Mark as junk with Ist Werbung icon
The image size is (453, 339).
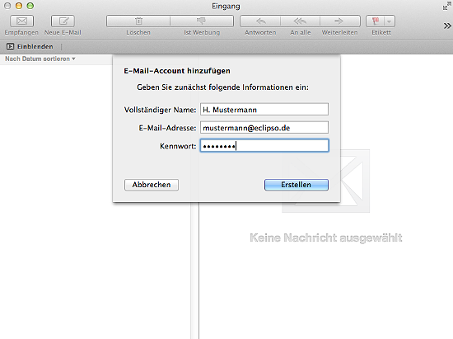(202, 21)
